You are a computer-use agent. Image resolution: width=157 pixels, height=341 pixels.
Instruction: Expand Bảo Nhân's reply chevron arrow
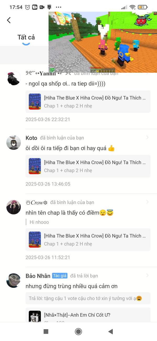pos(148,275)
